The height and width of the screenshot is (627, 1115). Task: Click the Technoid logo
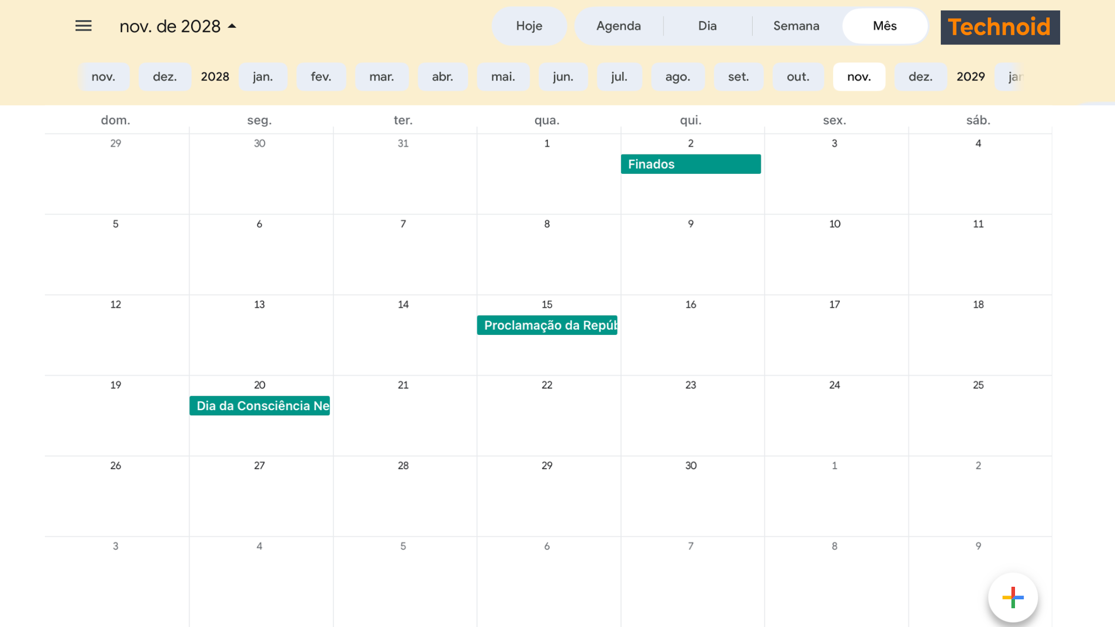point(1000,27)
